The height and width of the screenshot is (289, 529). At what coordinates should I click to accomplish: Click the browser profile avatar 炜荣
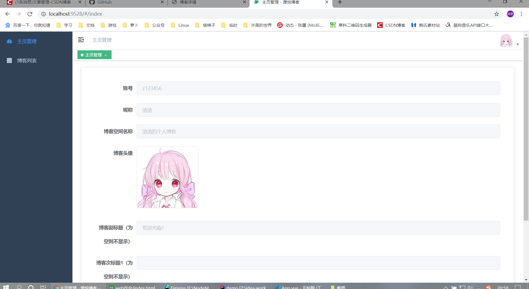511,14
